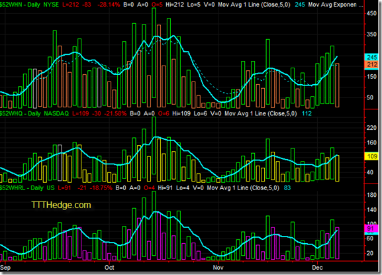Click the $52WHRL Daily US symbol label
Image resolution: width=382 pixels, height=275 pixels.
pos(27,188)
